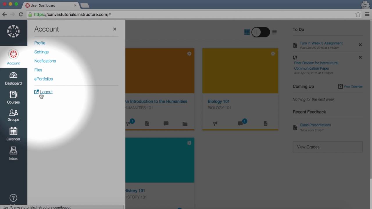Open Biology 101 assignments icon
Screen dimensions: 372x209
pos(266,123)
